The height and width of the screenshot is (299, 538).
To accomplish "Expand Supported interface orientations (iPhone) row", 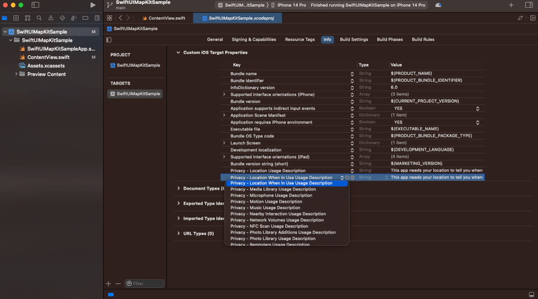I will (x=224, y=95).
